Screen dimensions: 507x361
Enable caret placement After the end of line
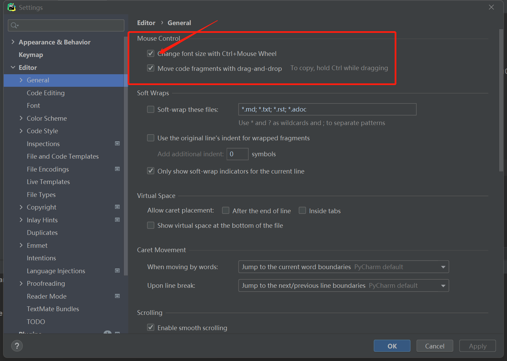pos(226,210)
